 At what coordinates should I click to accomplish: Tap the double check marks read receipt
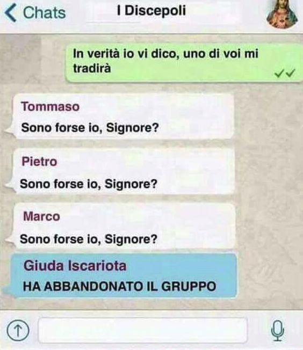coord(285,73)
